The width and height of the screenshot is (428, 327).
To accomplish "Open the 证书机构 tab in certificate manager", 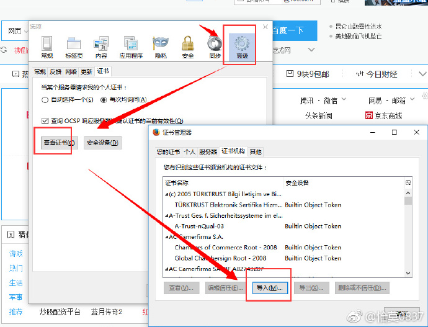I will pos(233,151).
